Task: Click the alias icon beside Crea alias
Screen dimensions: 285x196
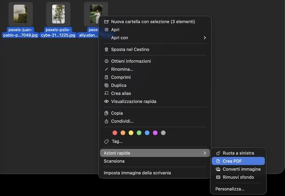Action: (107, 93)
